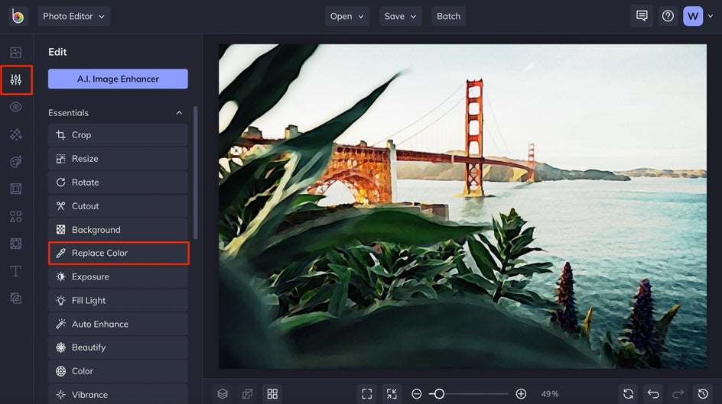This screenshot has height=404, width=722.
Task: Click the fit to screen icon
Action: pos(366,394)
